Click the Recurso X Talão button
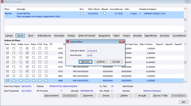The width and height of the screenshot is (191, 106). tap(160, 96)
